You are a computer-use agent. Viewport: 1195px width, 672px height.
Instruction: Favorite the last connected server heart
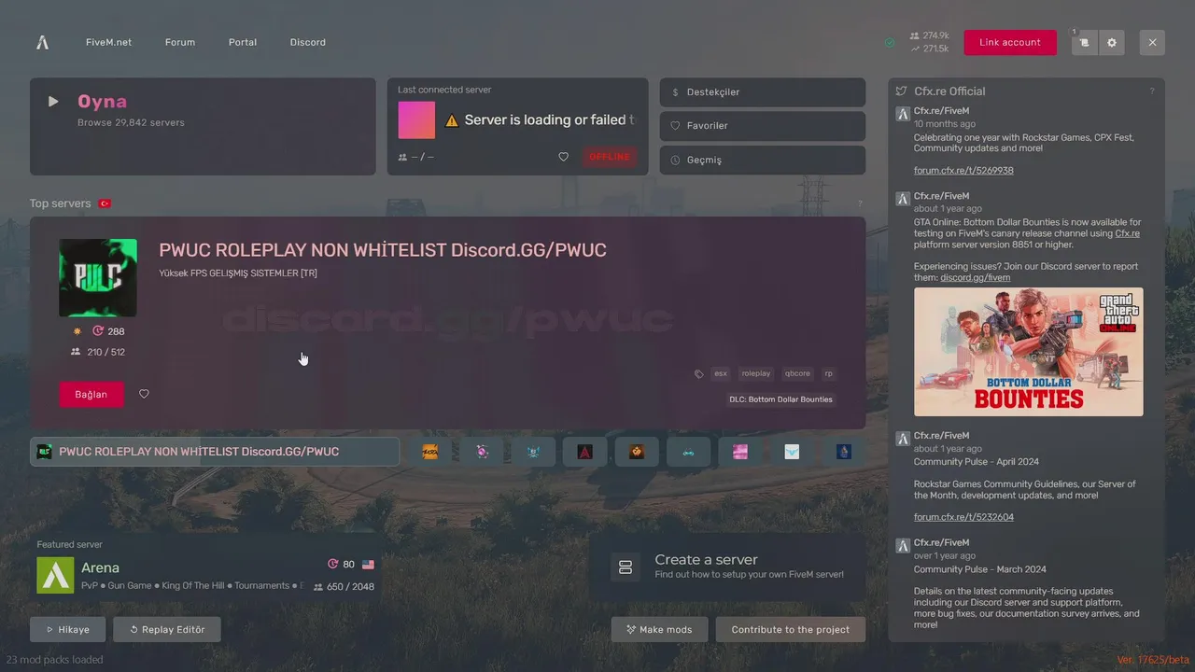(x=563, y=157)
